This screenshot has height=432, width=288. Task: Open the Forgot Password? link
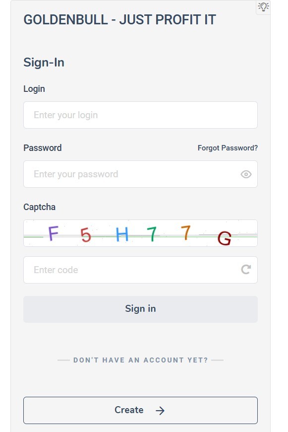[228, 148]
